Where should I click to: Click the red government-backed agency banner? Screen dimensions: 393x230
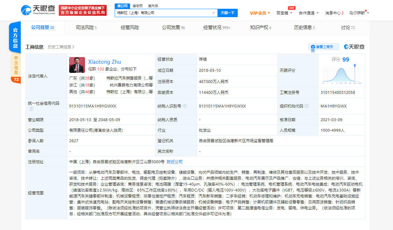click(x=83, y=10)
